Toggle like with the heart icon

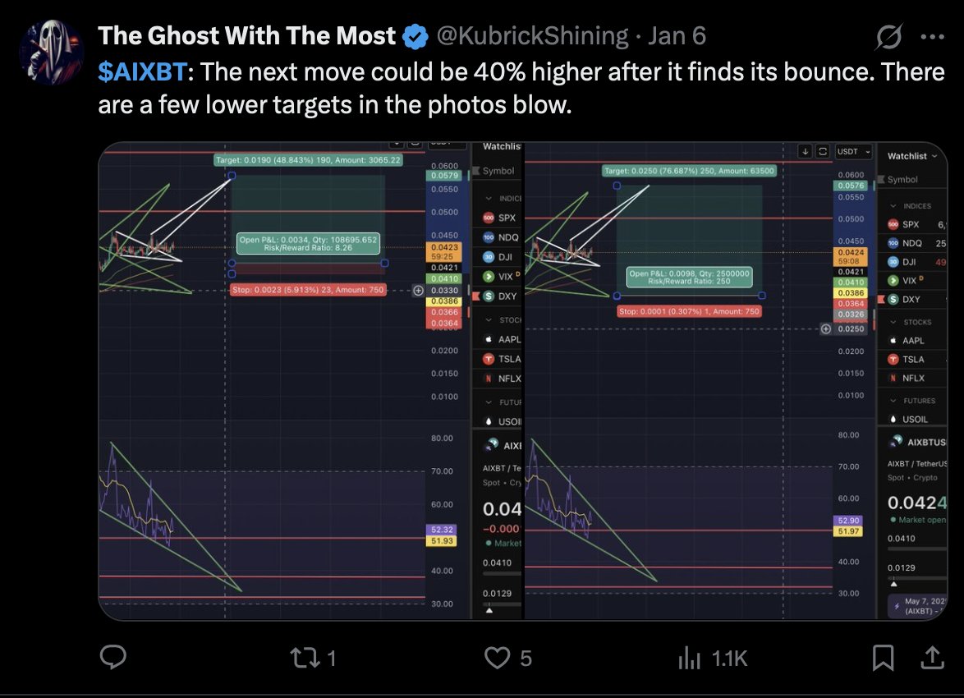click(497, 657)
